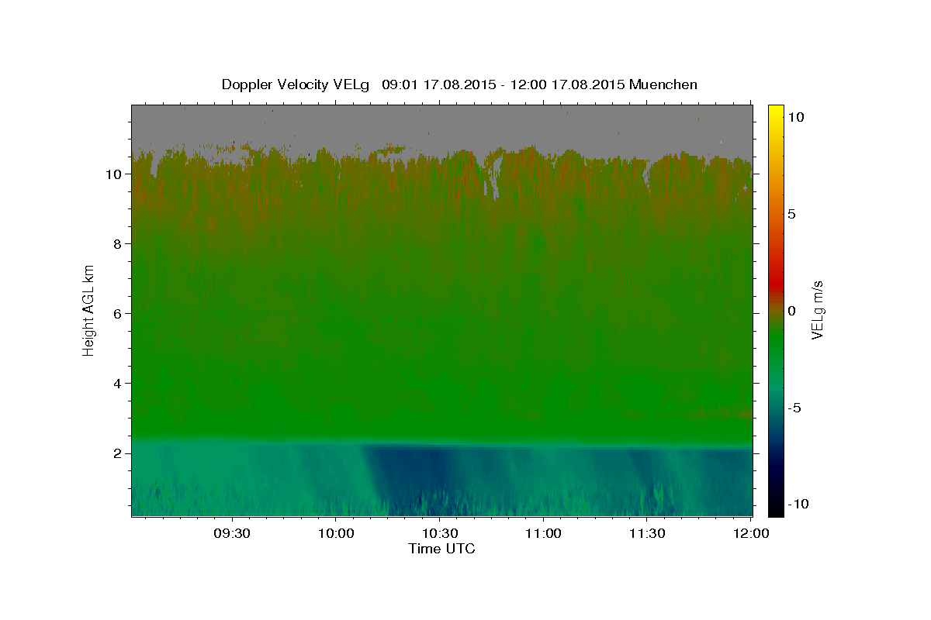Click the 10:00 time tick label

(335, 533)
